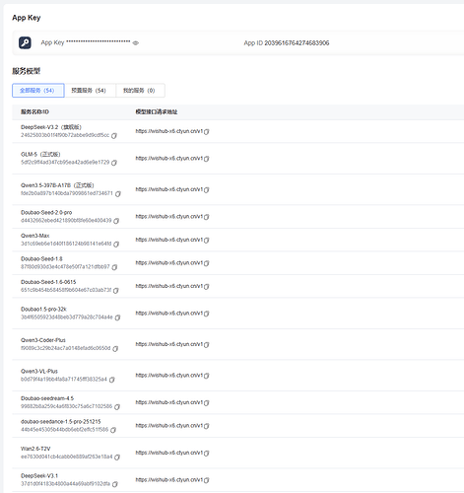Copy the doubao-seedance-1.5-pro-251215 service ID
The height and width of the screenshot is (493, 464).
pyautogui.click(x=113, y=430)
